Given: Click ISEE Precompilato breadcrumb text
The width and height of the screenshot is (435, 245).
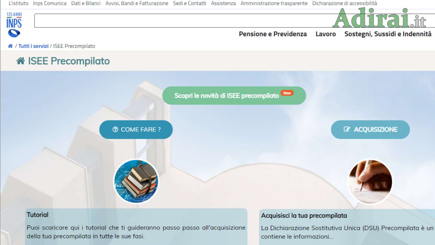Looking at the screenshot, I should [74, 46].
